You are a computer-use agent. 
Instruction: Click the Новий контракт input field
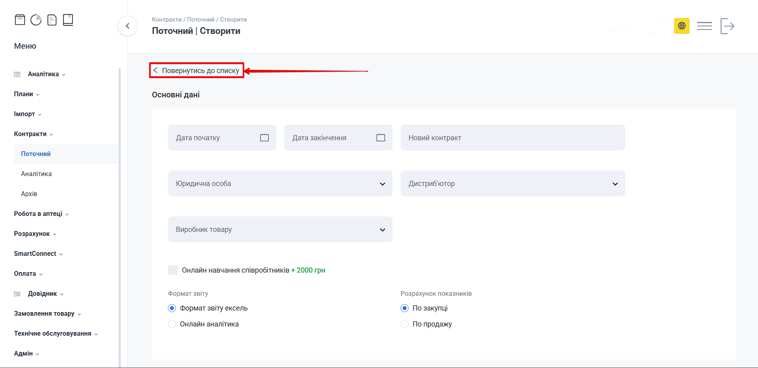[513, 138]
